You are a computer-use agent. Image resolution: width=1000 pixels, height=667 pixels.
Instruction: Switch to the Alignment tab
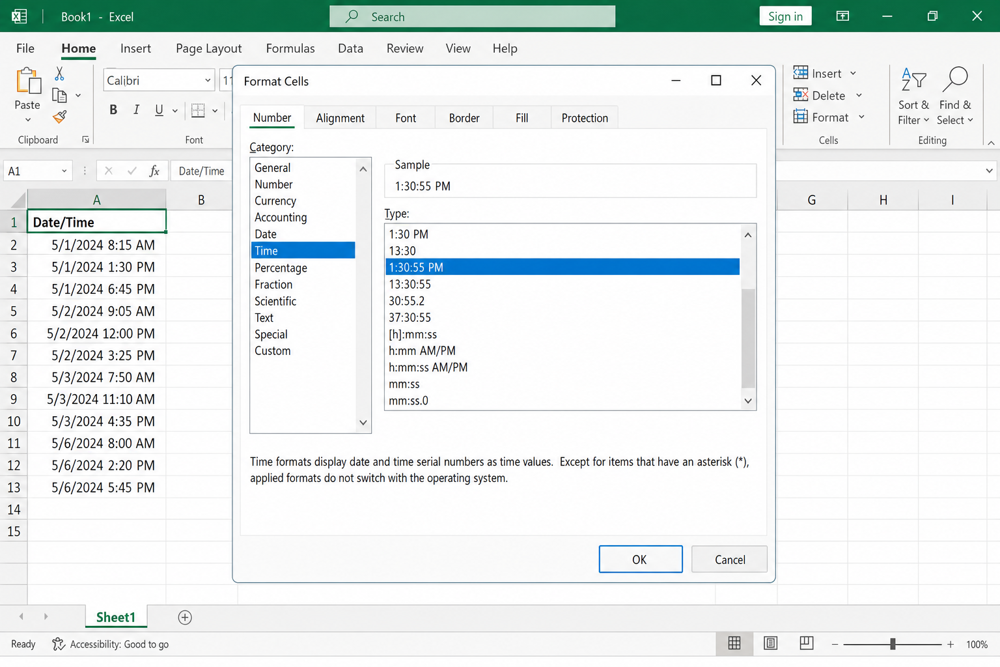(340, 118)
